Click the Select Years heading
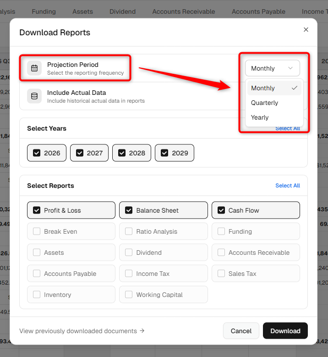The height and width of the screenshot is (357, 328). pyautogui.click(x=47, y=128)
